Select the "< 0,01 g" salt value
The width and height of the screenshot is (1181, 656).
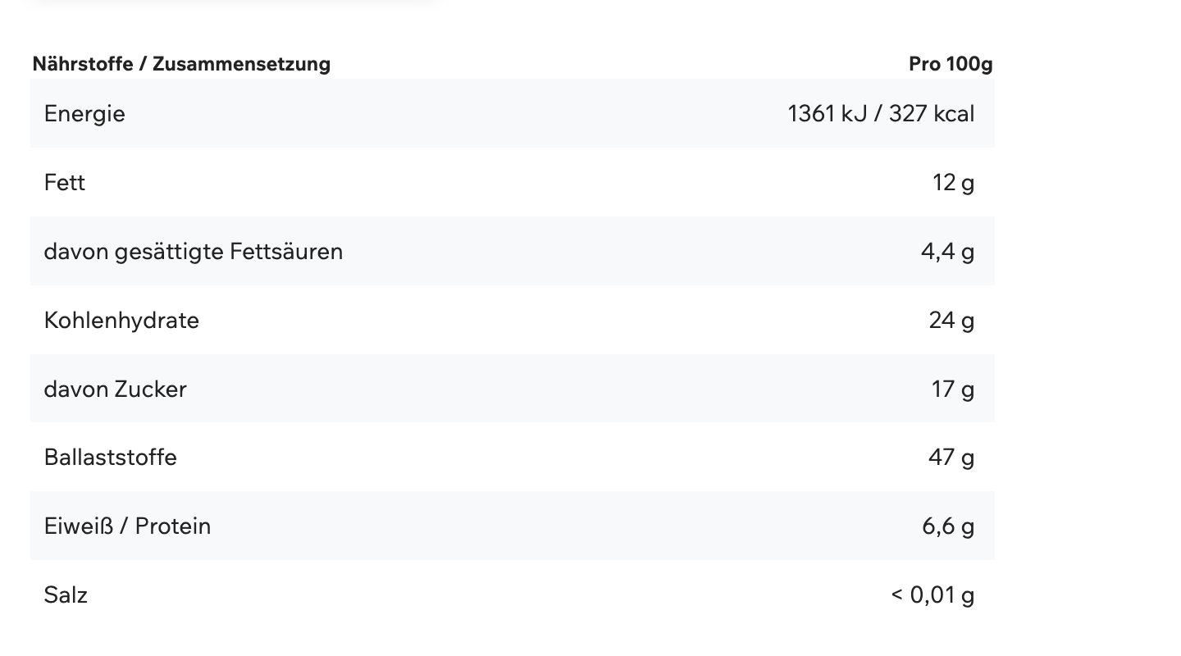pyautogui.click(x=932, y=595)
